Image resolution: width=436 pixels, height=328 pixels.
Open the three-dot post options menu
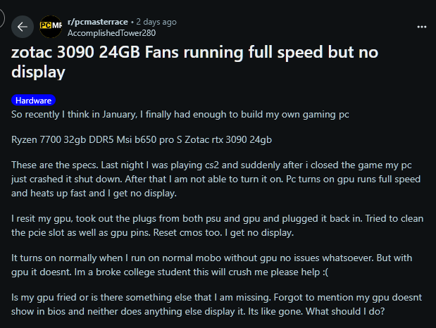click(x=421, y=27)
